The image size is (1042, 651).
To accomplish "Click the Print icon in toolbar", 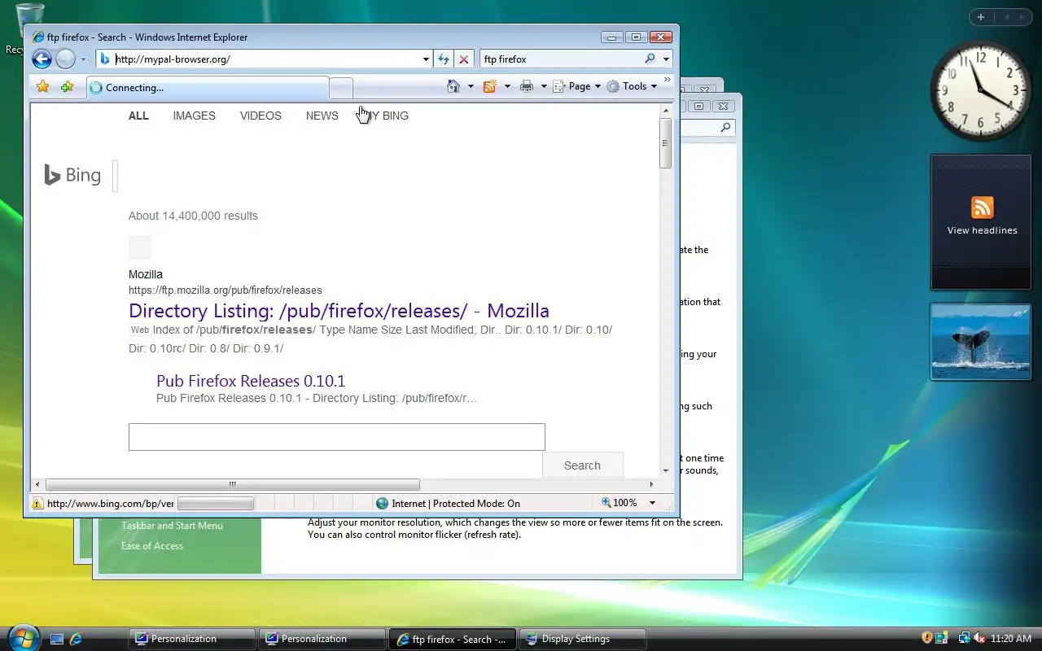I will 527,86.
